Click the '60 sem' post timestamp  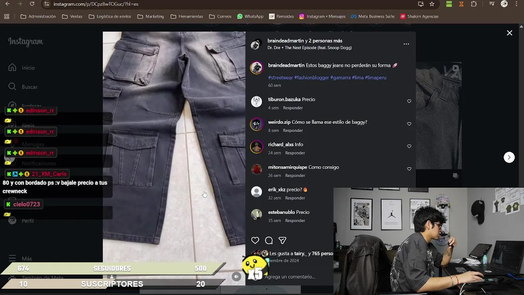tap(274, 85)
